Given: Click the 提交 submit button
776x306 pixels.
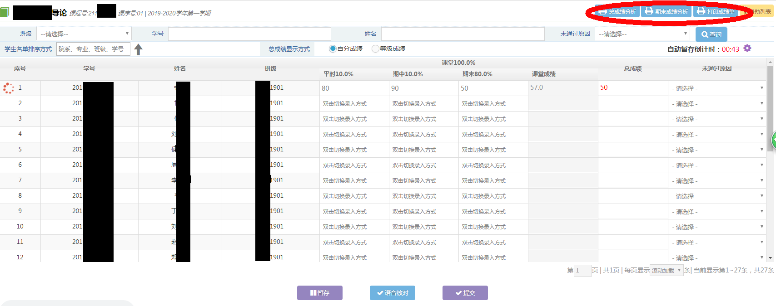Looking at the screenshot, I should (x=465, y=293).
